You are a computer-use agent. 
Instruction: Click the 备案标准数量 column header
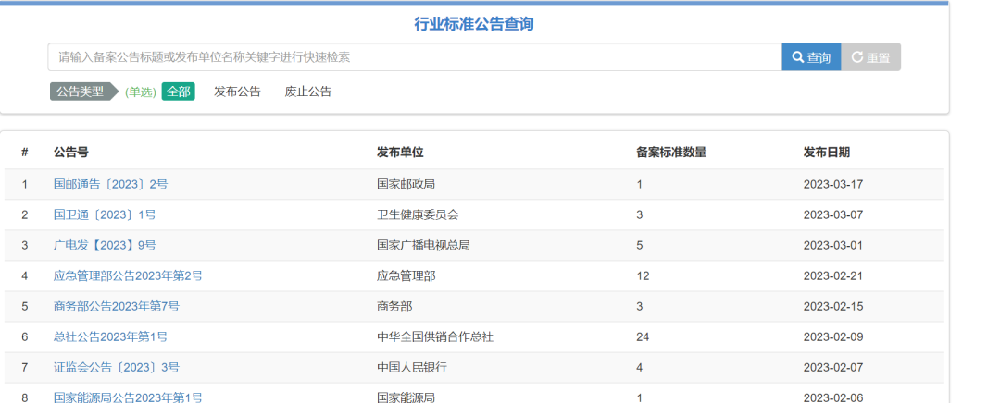tap(671, 153)
